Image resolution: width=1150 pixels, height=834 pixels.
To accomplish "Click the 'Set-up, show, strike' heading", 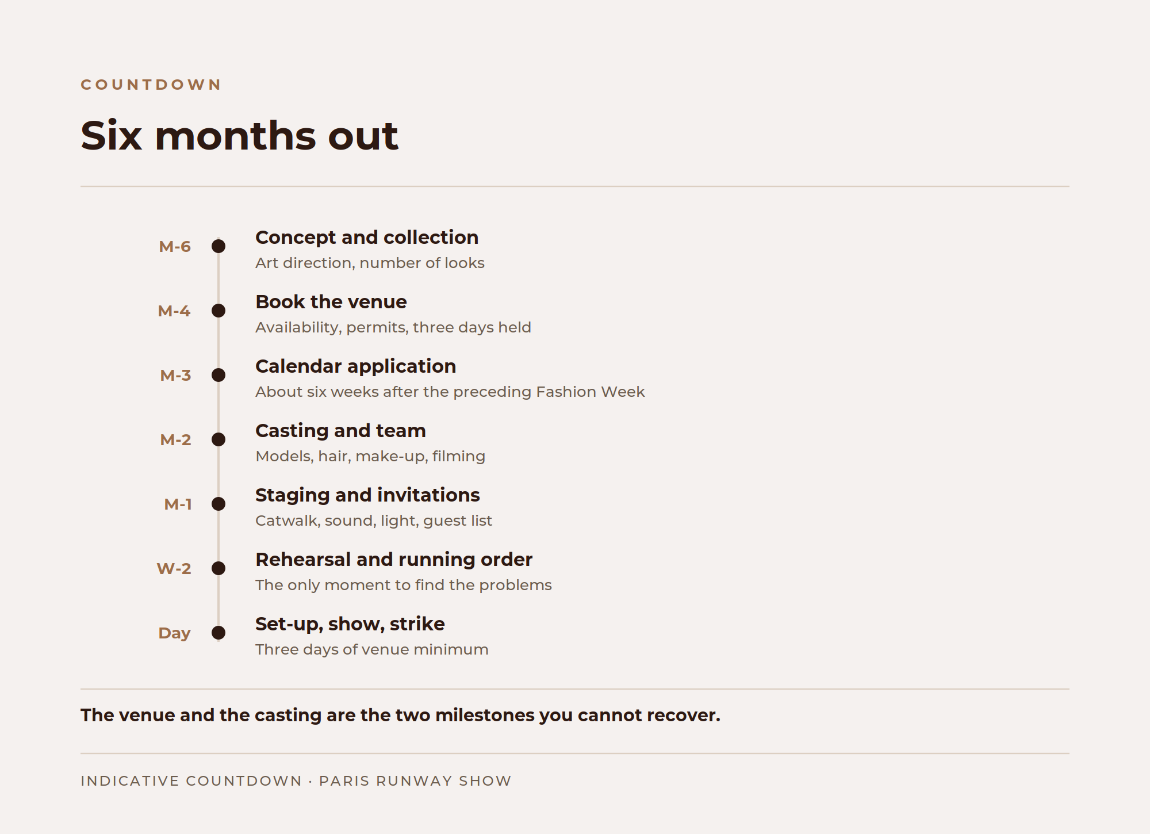I will click(350, 624).
